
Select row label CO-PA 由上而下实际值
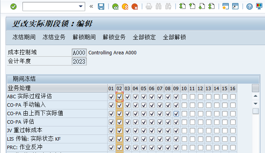coord(35,113)
